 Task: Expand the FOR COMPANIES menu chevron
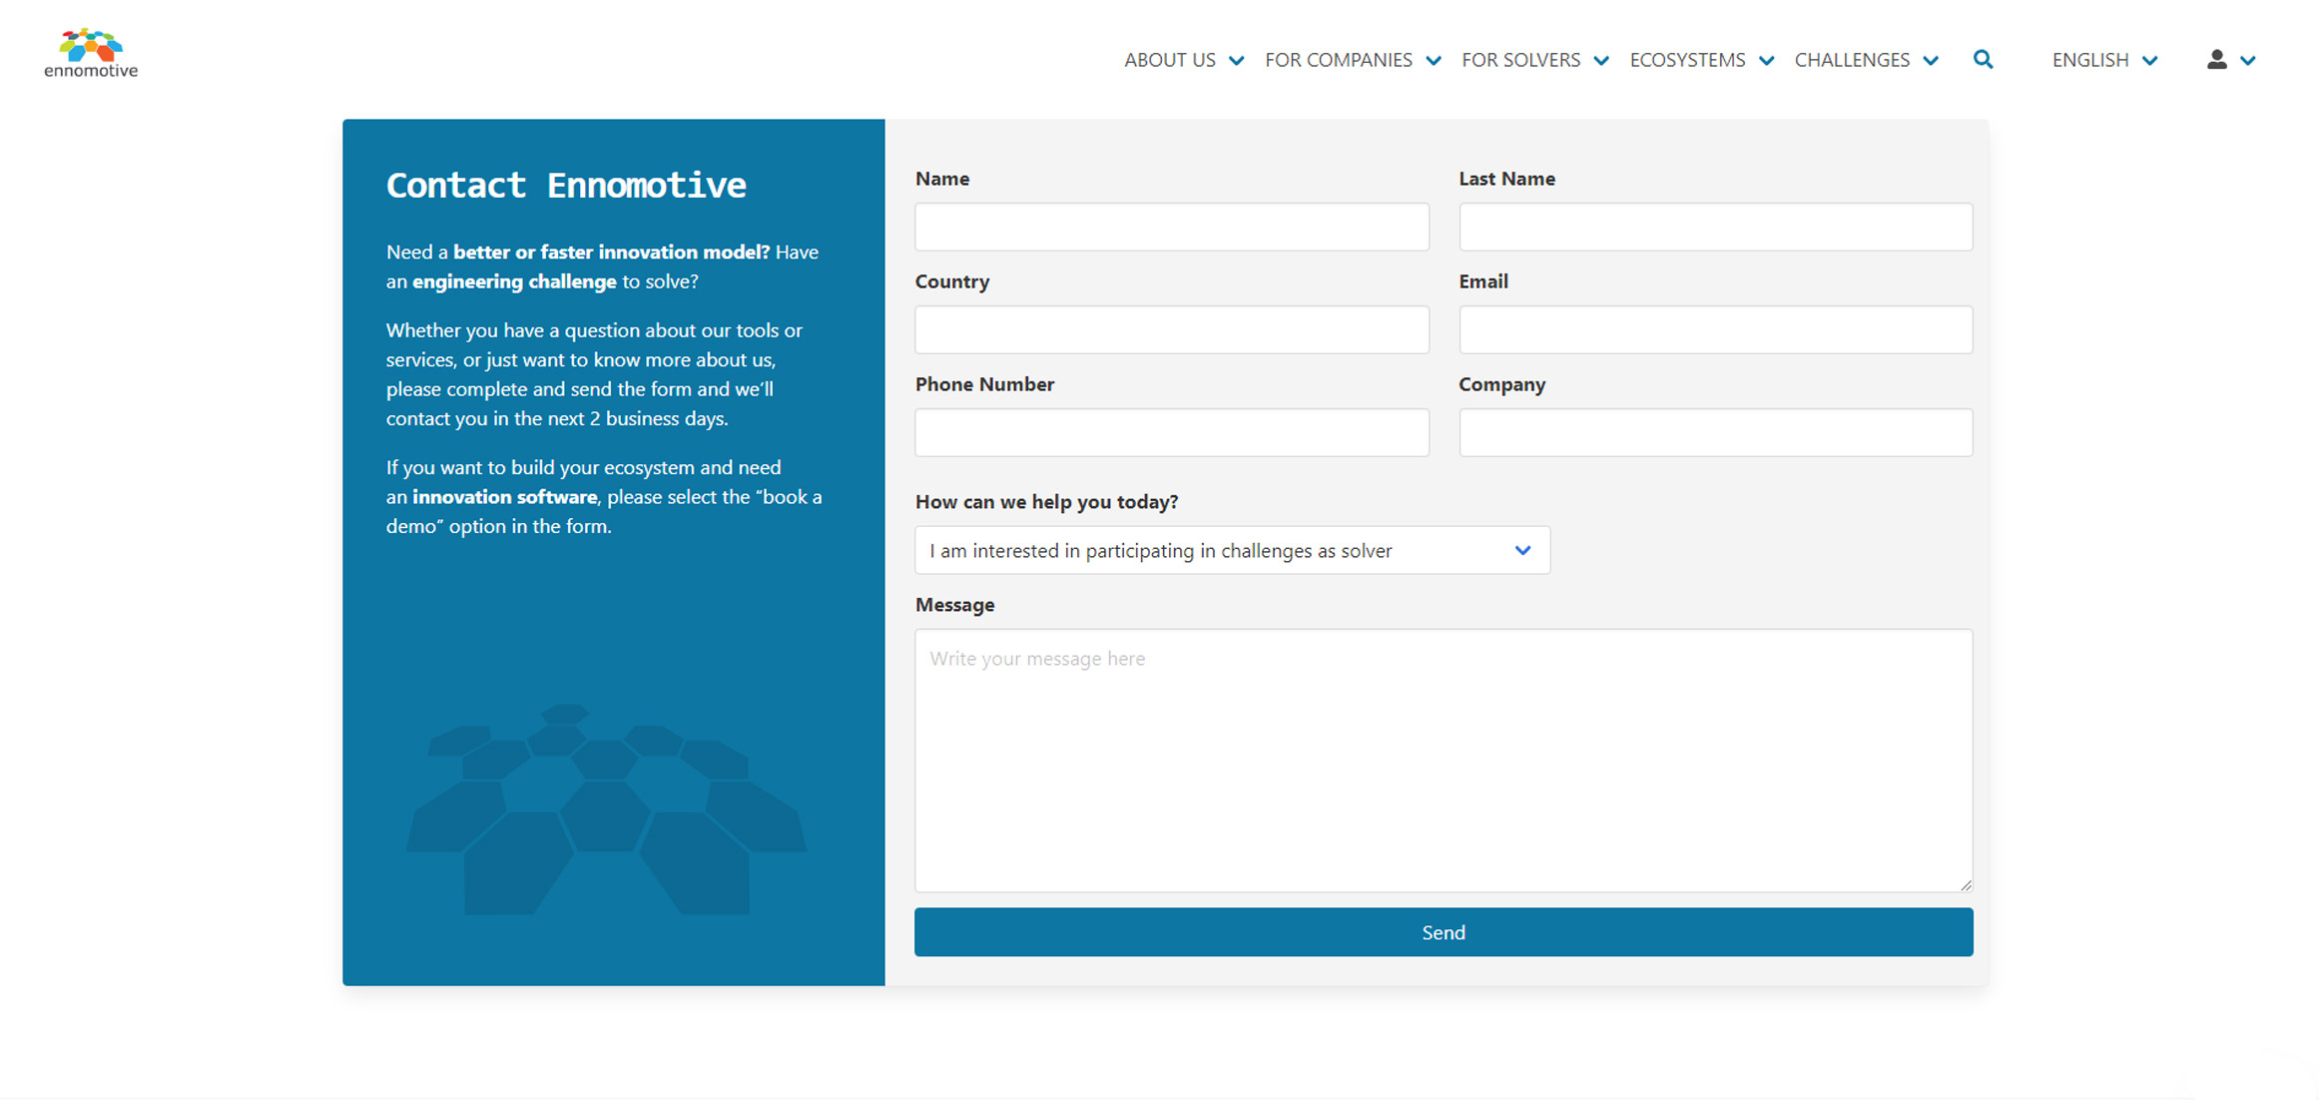click(x=1435, y=61)
